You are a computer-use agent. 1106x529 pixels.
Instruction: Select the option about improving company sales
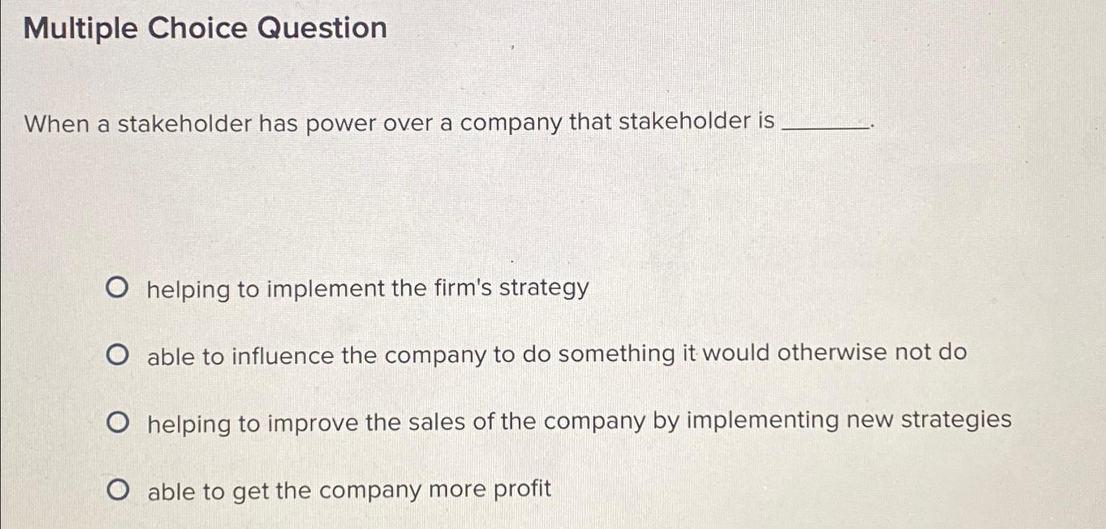click(x=456, y=421)
